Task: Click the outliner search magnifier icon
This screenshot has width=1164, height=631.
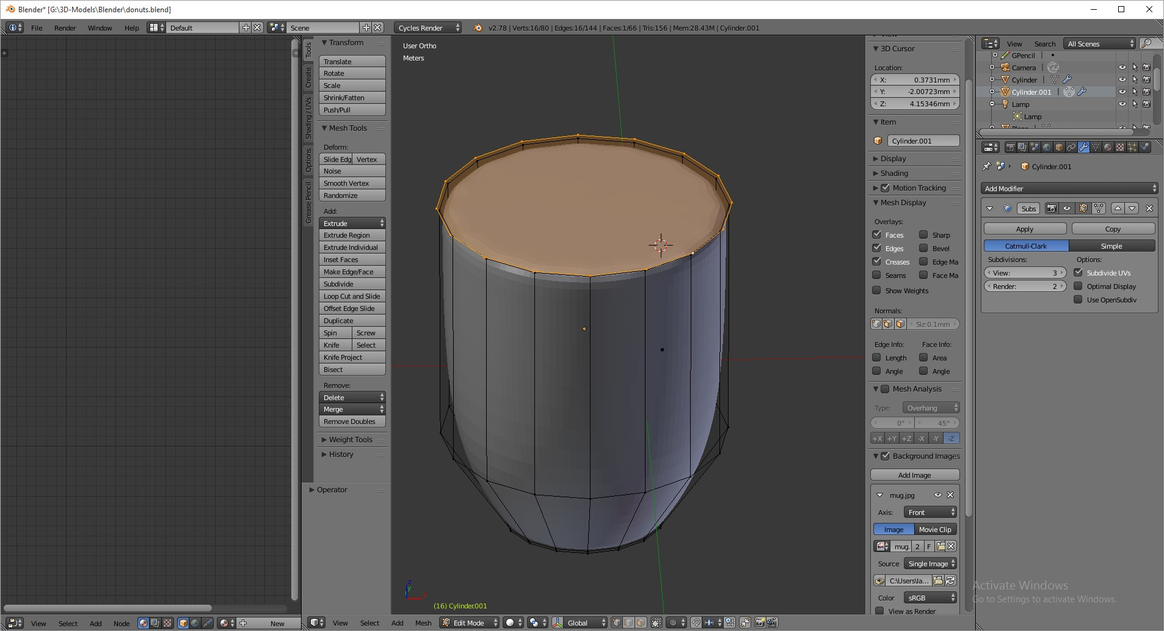Action: [x=1147, y=43]
